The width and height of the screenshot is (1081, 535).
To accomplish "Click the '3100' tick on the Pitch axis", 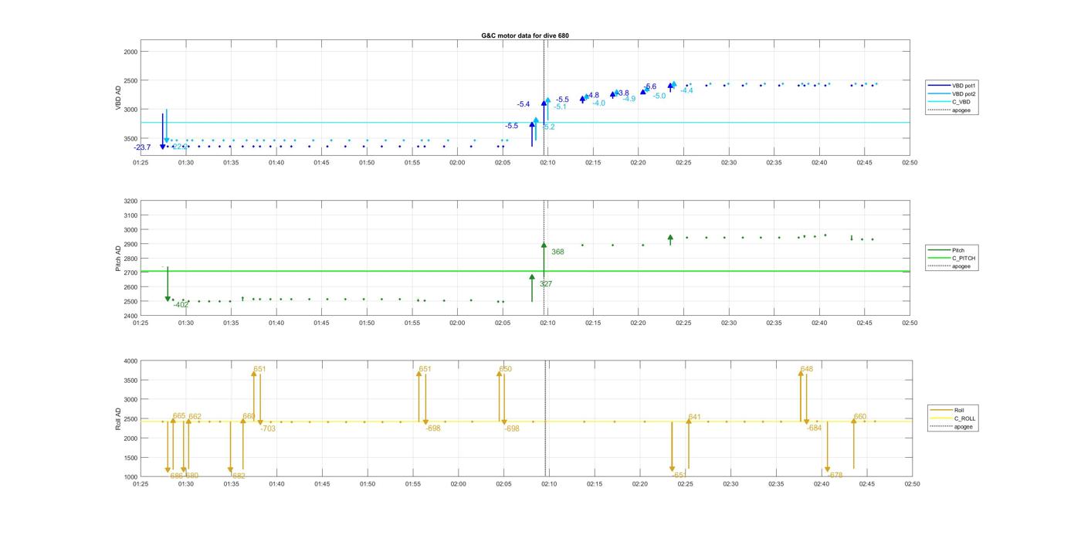I will (x=130, y=215).
